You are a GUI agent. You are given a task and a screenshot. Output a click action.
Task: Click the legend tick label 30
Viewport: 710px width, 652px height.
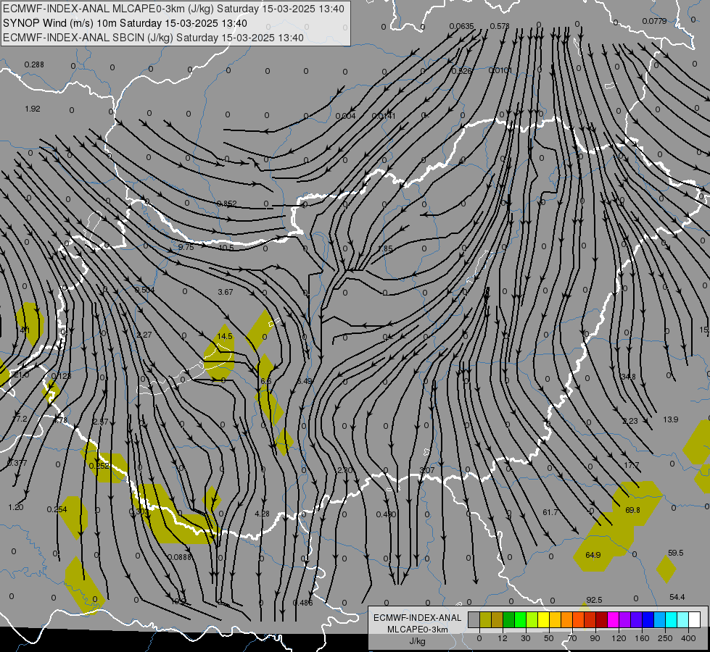(526, 638)
